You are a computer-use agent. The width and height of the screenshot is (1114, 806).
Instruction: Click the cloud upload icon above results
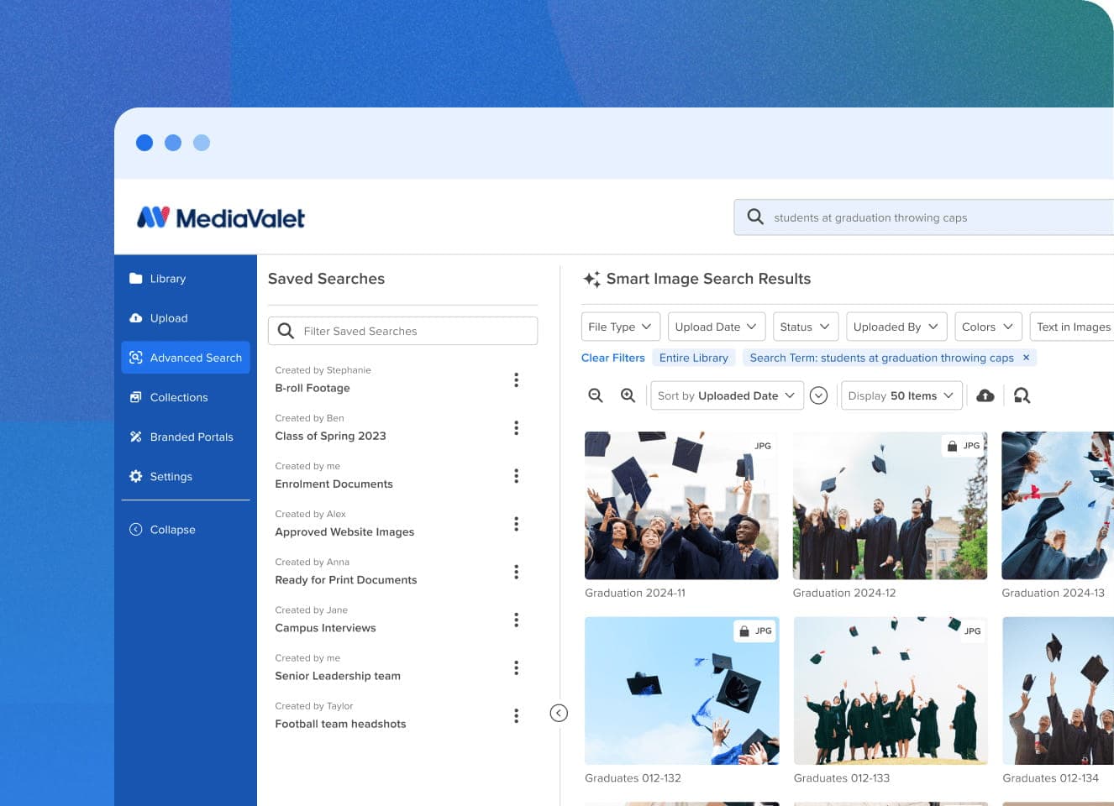[x=985, y=395]
